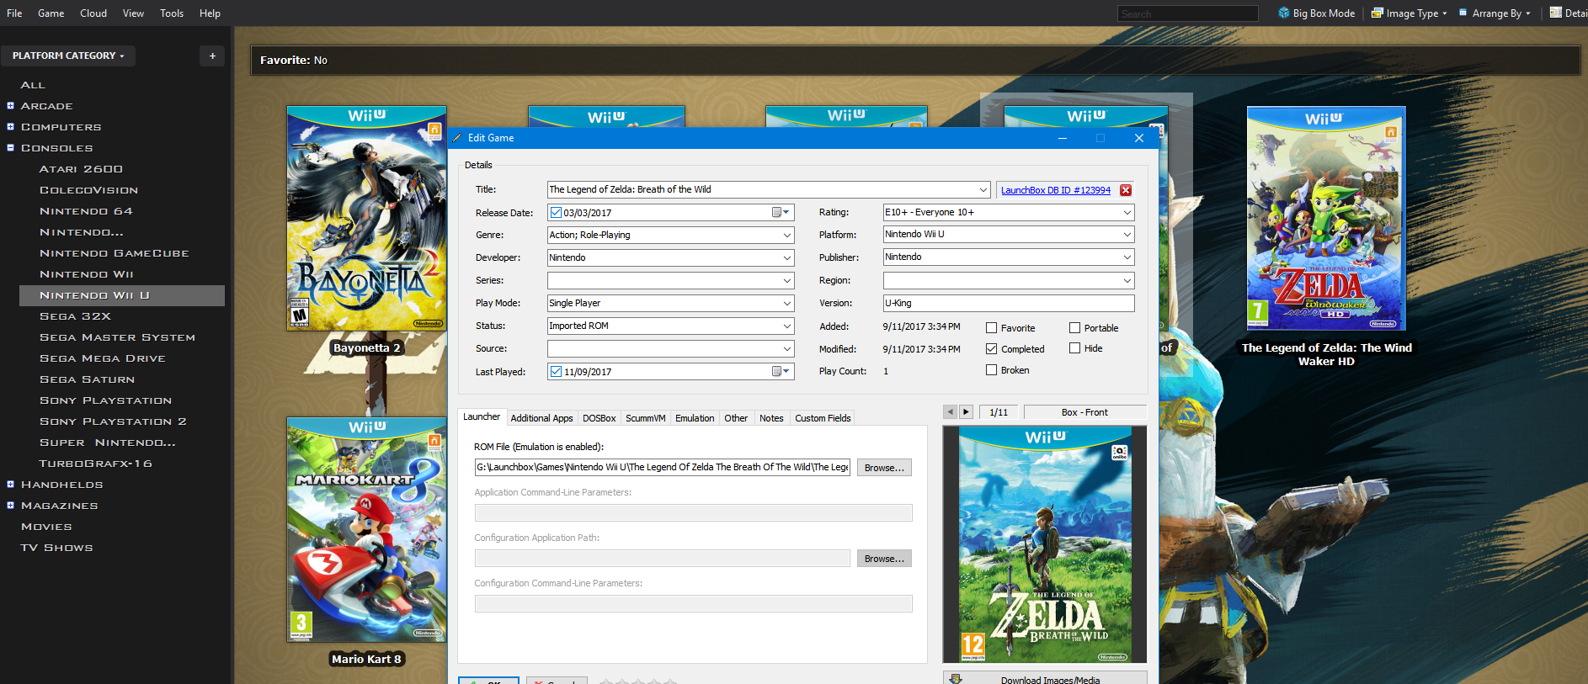Open the Tools menu
Screen dimensions: 1588x684
[172, 13]
